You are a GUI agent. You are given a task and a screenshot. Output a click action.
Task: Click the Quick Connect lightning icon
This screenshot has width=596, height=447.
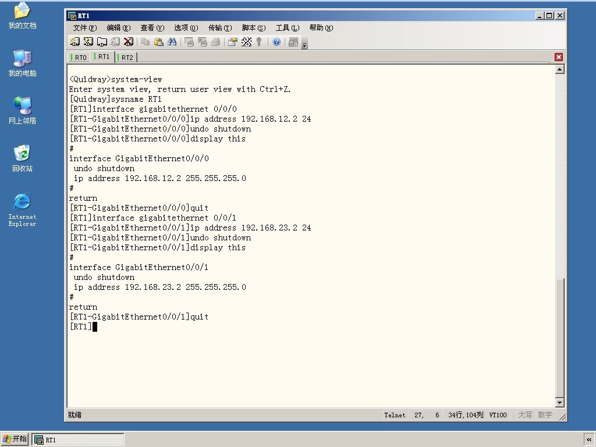tap(88, 42)
